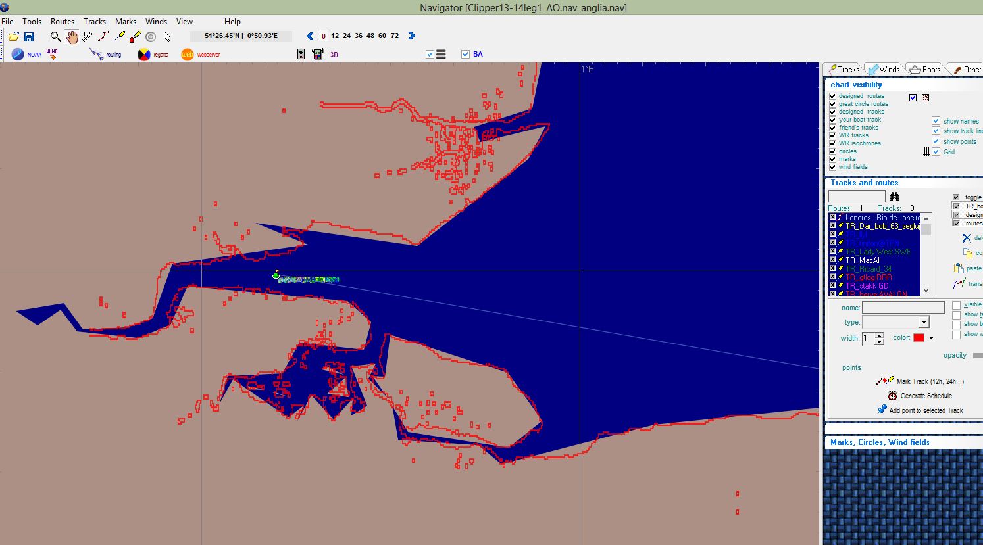
Task: Click the save floppy disk icon
Action: tap(29, 37)
